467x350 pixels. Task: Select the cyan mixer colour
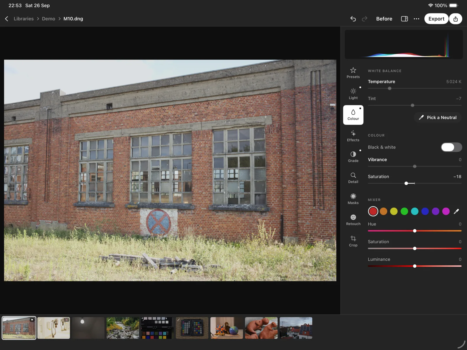[x=415, y=211]
